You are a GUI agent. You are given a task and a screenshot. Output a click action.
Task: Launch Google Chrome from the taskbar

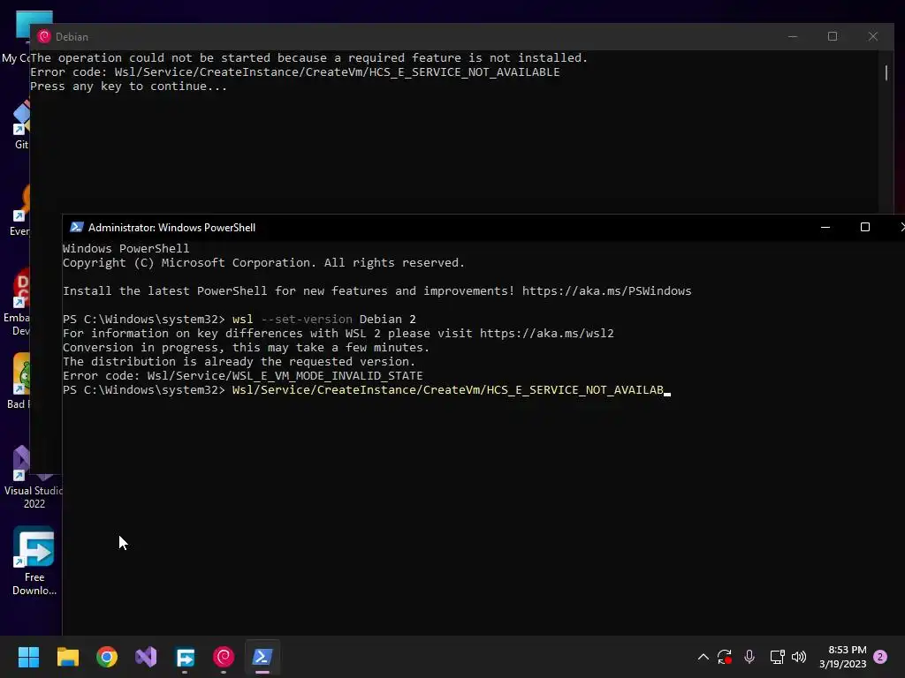107,657
